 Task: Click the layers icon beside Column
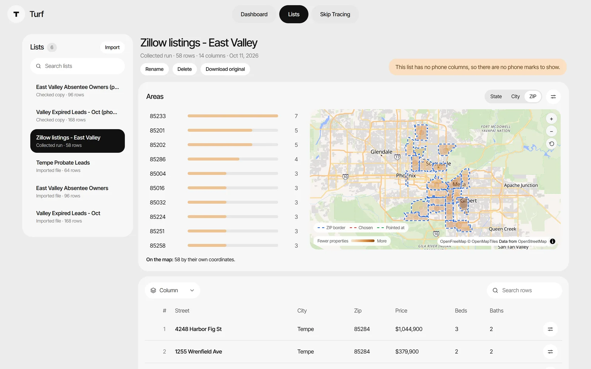coord(153,290)
